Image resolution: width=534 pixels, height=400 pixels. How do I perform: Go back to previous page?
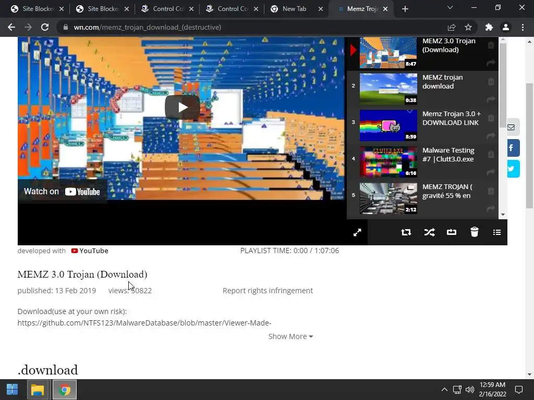[x=11, y=27]
